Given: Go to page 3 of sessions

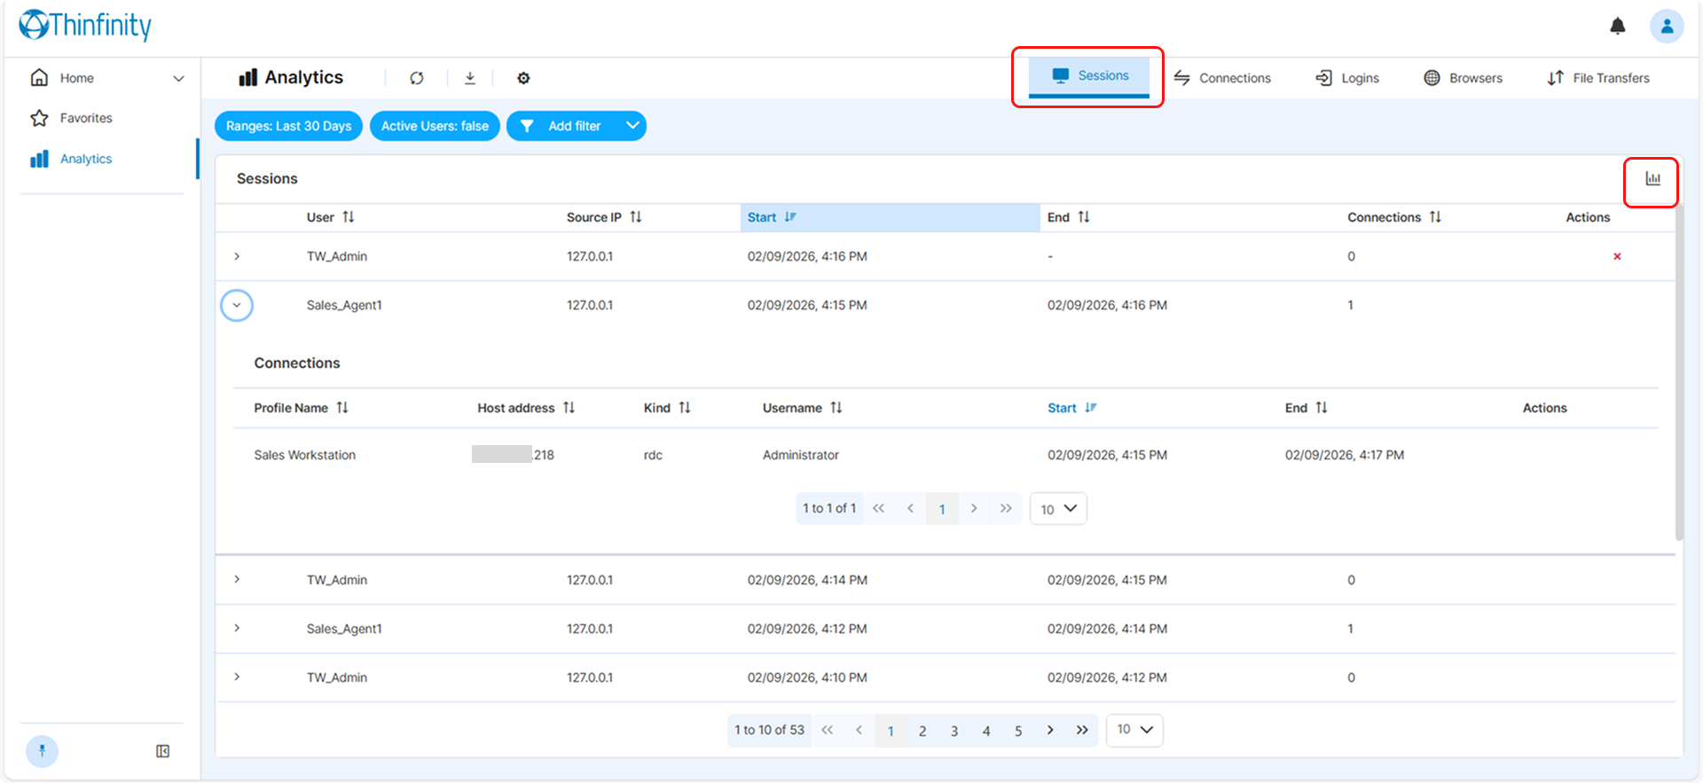Looking at the screenshot, I should pos(954,731).
